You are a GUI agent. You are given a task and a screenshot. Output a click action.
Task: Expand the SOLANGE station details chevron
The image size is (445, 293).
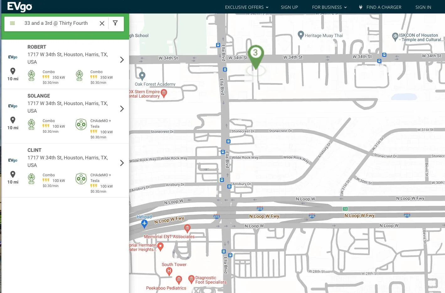(x=122, y=109)
